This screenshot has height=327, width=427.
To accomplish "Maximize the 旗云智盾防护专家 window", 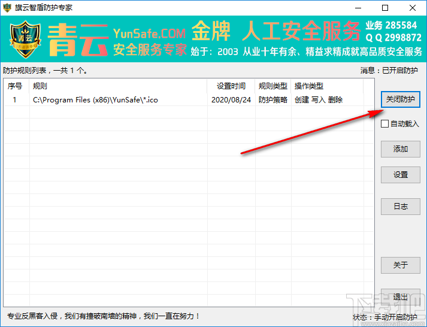I will tap(385, 8).
